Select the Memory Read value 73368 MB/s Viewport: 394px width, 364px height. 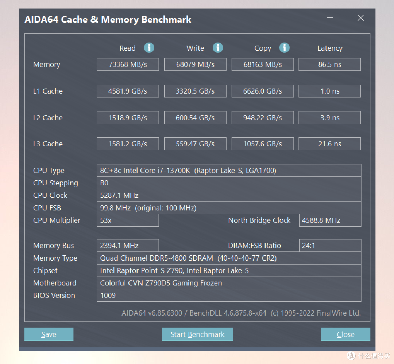pos(128,64)
